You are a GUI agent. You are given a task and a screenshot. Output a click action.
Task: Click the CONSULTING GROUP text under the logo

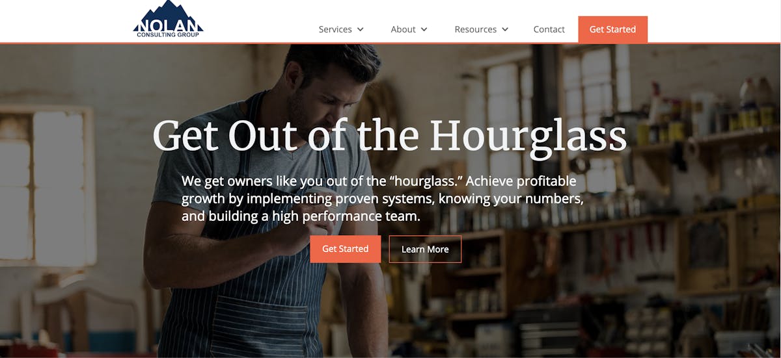168,34
